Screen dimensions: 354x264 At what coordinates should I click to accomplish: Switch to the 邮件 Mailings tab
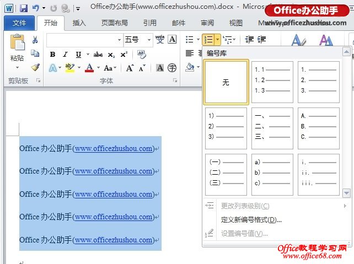pos(179,23)
